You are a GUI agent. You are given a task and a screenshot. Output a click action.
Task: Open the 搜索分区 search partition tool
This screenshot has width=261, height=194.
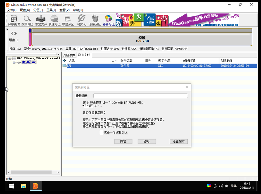(x=27, y=20)
